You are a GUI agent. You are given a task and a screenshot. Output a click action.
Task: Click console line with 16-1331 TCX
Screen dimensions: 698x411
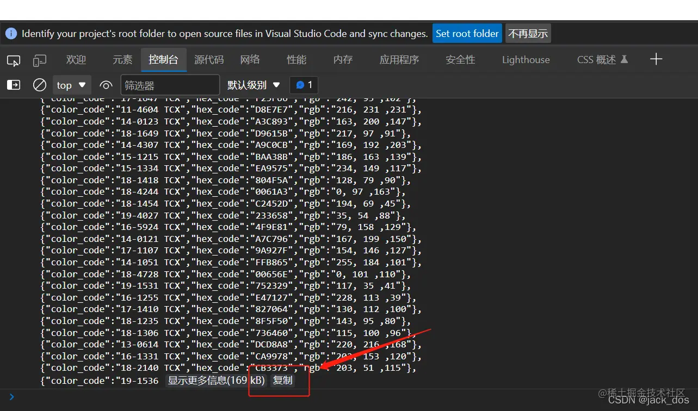[231, 356]
